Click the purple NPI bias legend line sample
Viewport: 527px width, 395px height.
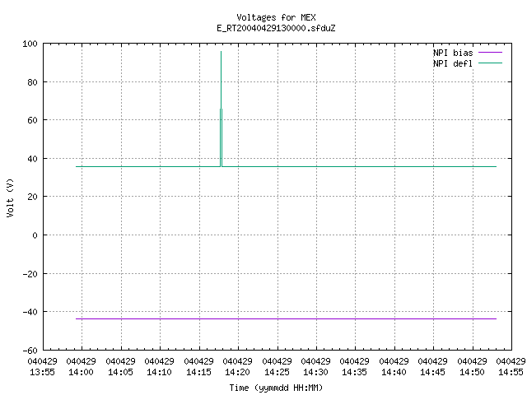tap(490, 53)
